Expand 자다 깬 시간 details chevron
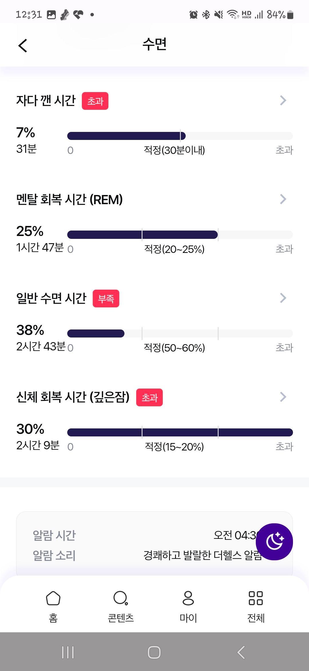This screenshot has height=671, width=309. click(283, 100)
